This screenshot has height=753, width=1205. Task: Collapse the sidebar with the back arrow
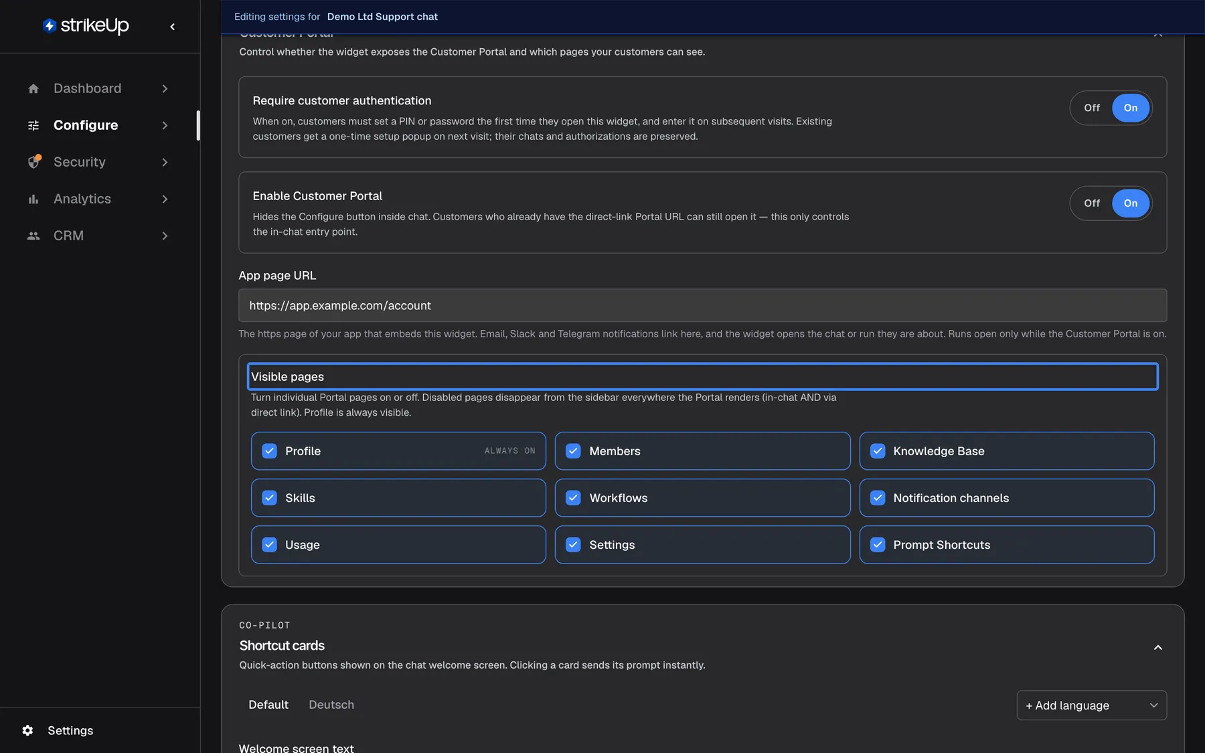173,27
